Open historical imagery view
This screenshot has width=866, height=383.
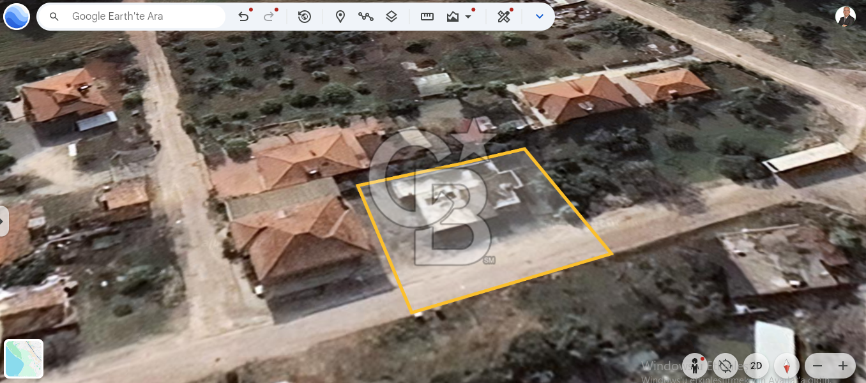305,17
